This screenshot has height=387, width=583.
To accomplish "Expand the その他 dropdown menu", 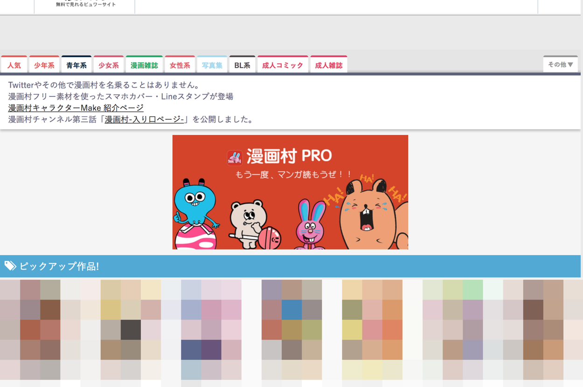I will [560, 64].
